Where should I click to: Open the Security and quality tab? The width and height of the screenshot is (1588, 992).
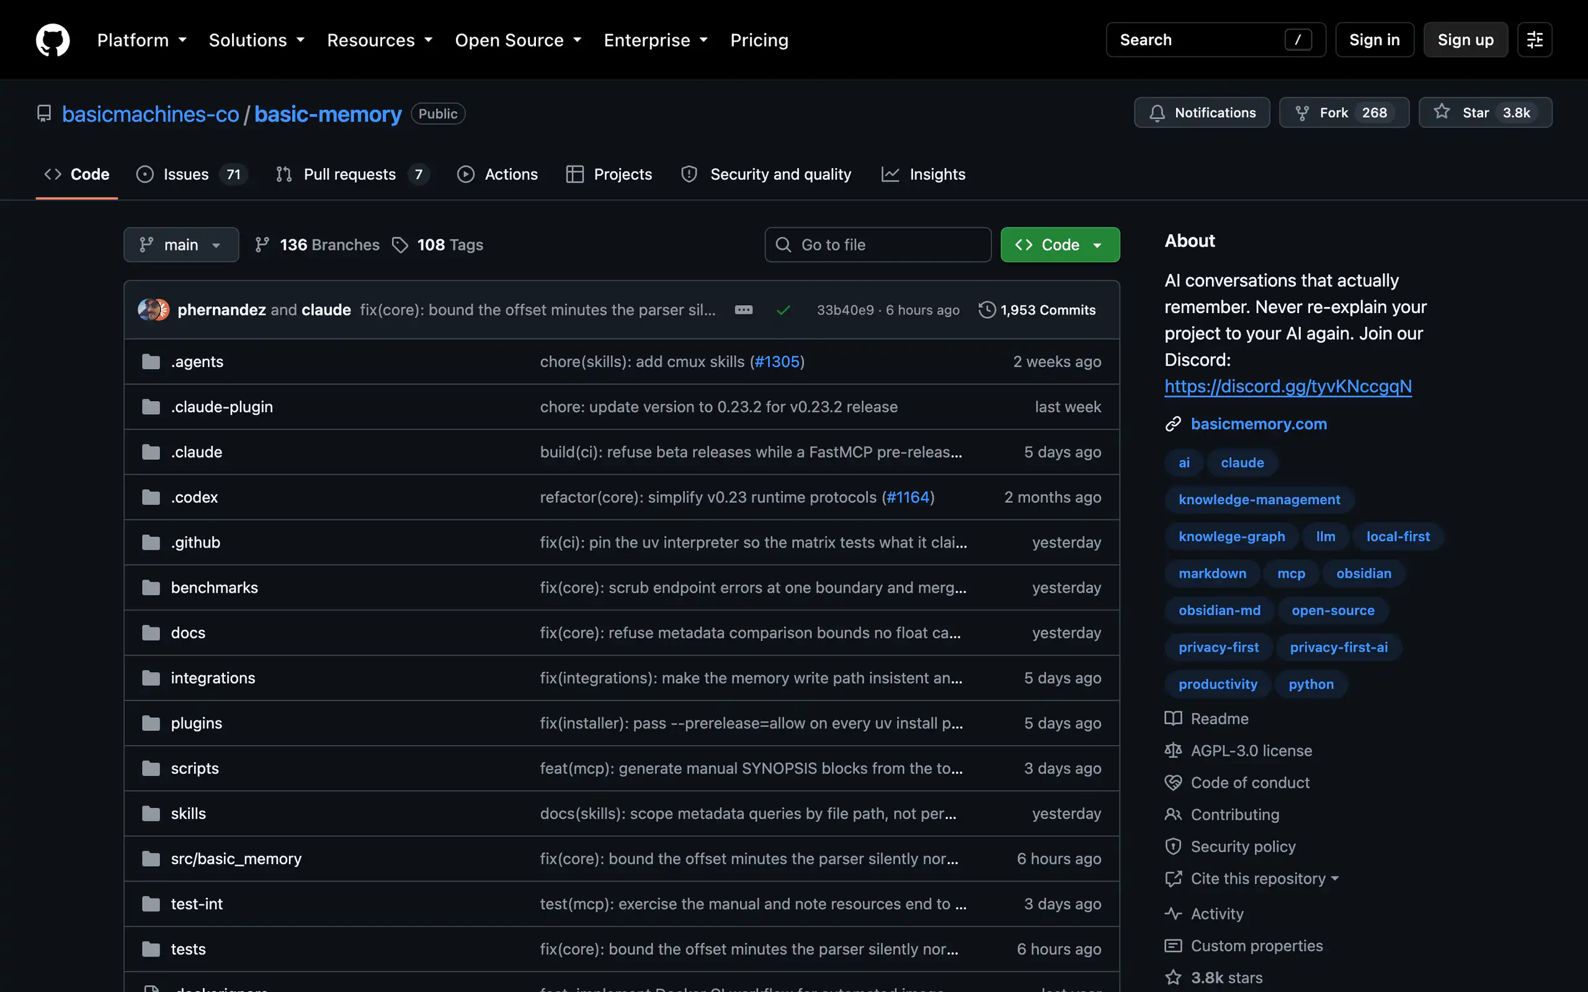pyautogui.click(x=766, y=174)
